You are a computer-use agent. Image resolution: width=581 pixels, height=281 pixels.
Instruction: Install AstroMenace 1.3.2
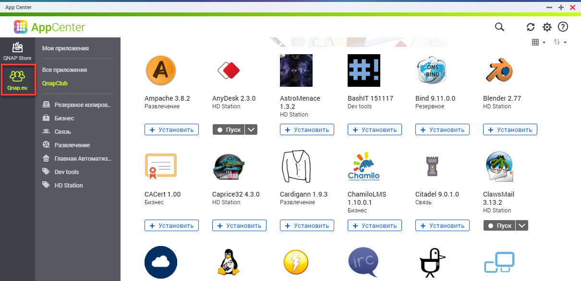(x=307, y=129)
